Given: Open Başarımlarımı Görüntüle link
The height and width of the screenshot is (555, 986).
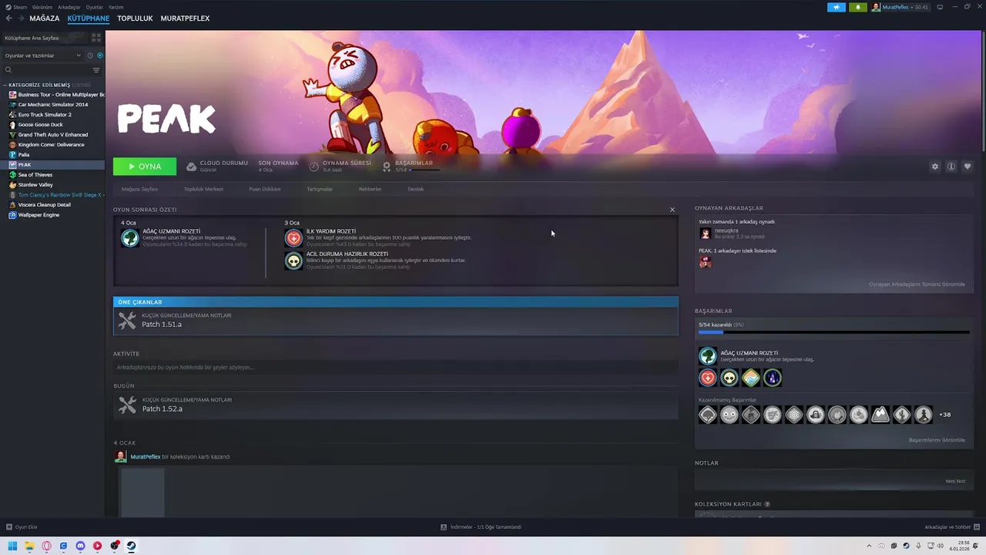Looking at the screenshot, I should tap(937, 440).
